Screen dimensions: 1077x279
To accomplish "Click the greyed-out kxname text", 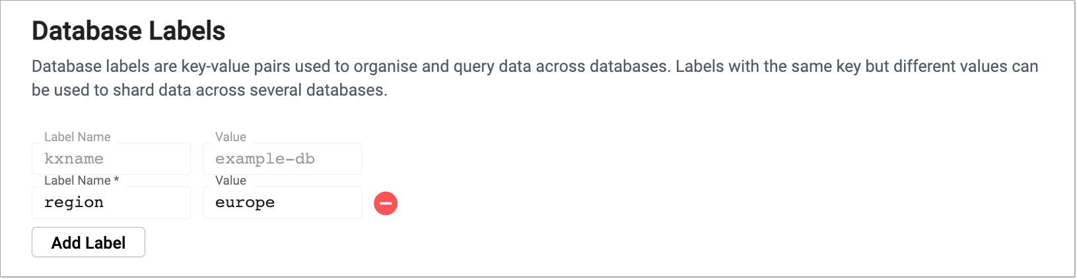I will (74, 159).
